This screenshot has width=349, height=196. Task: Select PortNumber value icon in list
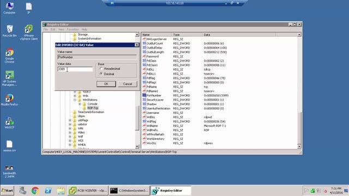click(144, 95)
